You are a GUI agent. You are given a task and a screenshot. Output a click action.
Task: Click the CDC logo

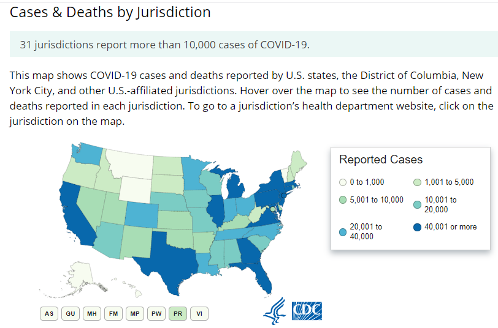[x=307, y=311]
